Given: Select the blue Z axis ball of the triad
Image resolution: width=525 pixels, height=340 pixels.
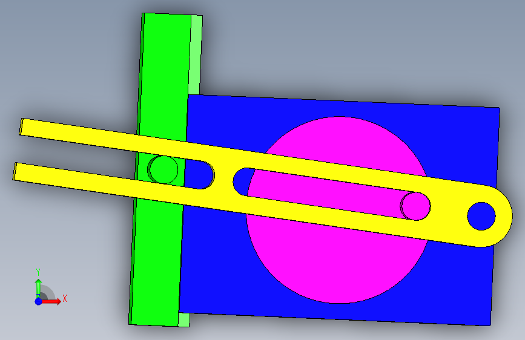Looking at the screenshot, I should point(39,301).
